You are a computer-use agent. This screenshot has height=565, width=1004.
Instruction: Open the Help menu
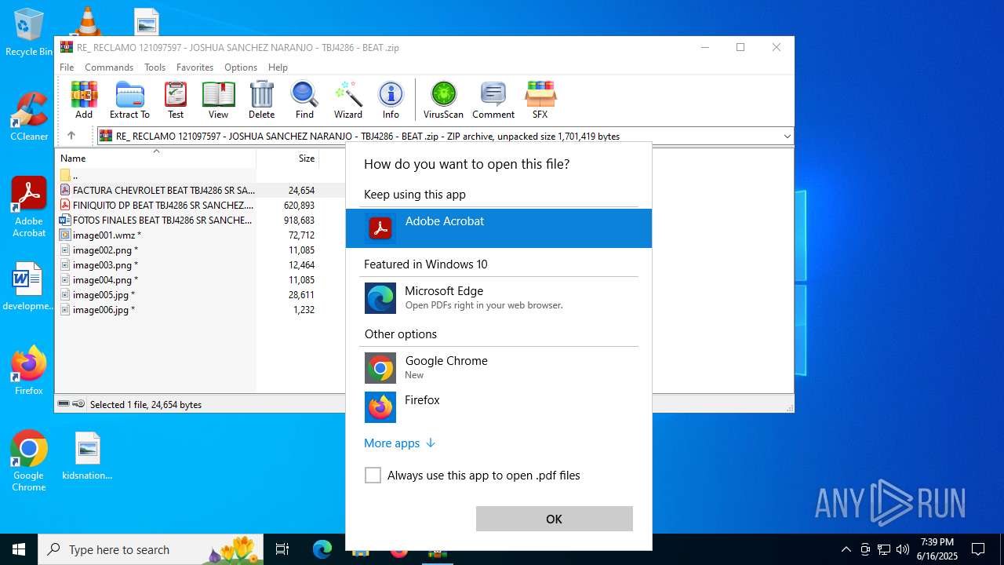point(278,67)
